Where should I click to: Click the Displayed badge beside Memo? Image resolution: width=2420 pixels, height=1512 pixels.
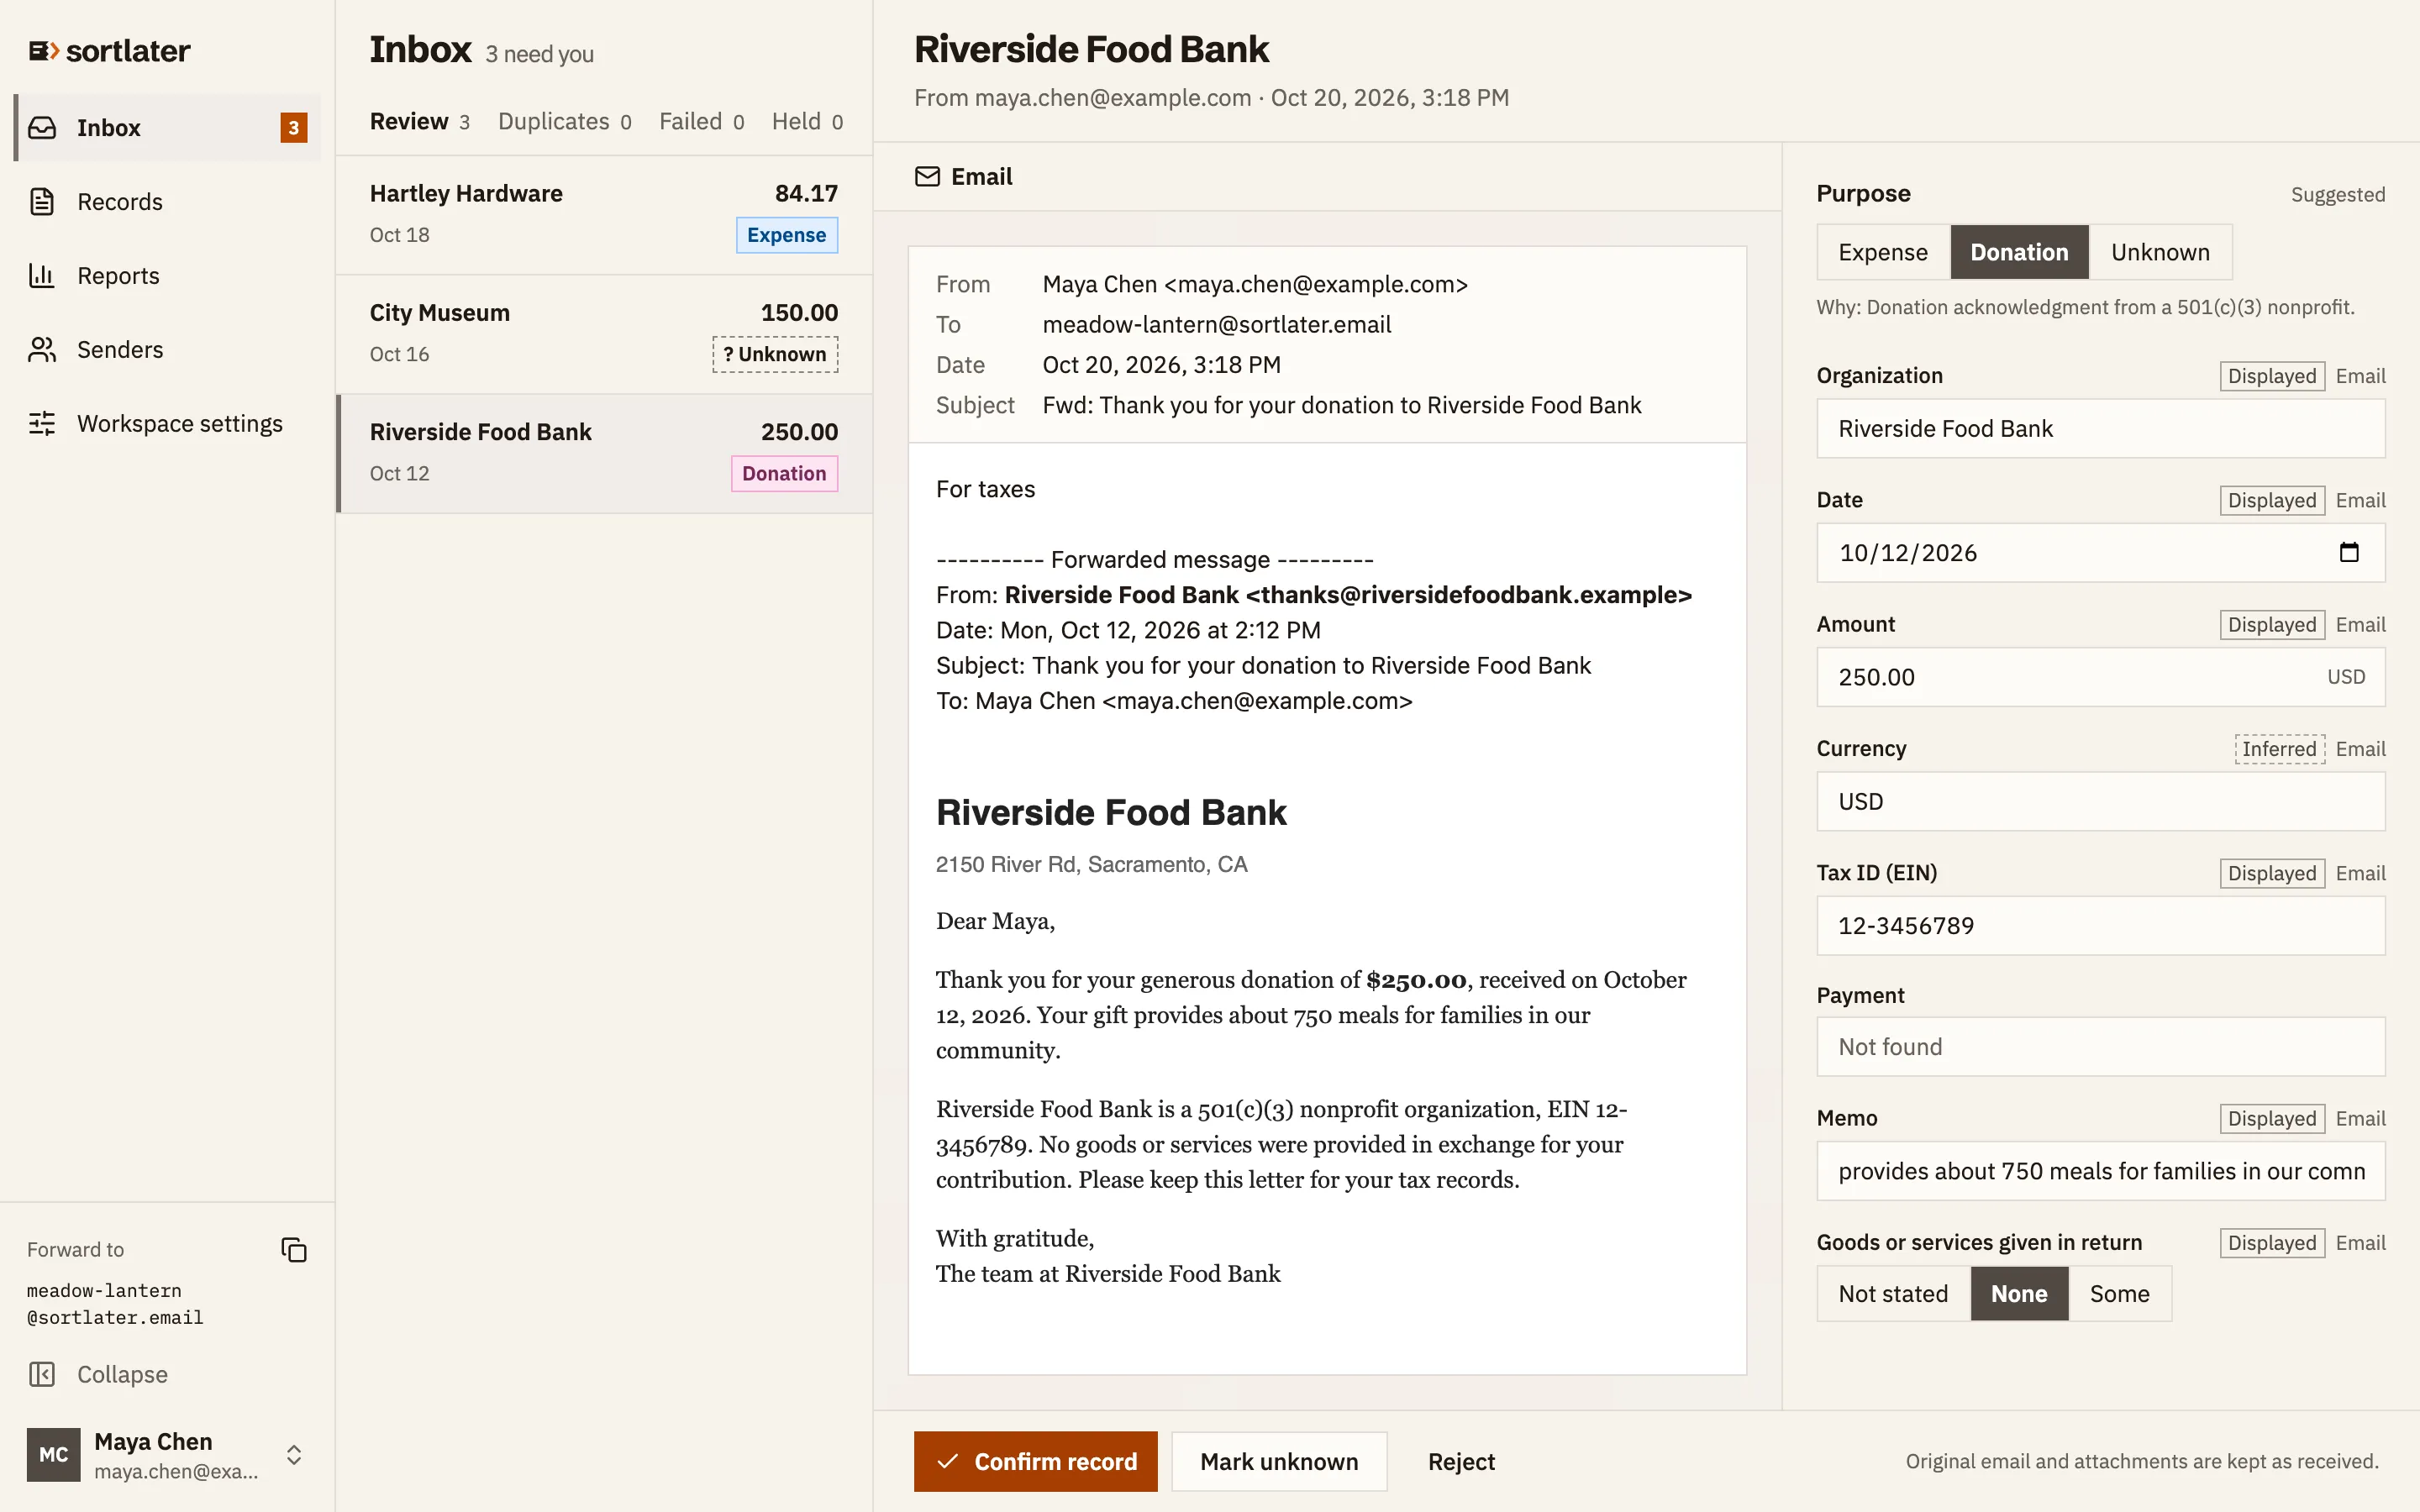pyautogui.click(x=2272, y=1118)
